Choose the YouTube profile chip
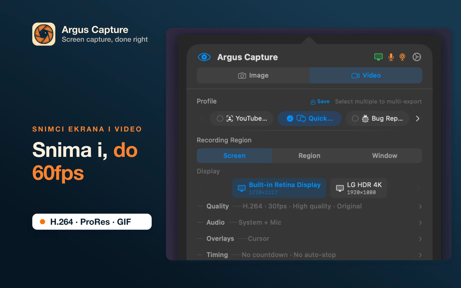This screenshot has height=288, width=461. click(242, 119)
